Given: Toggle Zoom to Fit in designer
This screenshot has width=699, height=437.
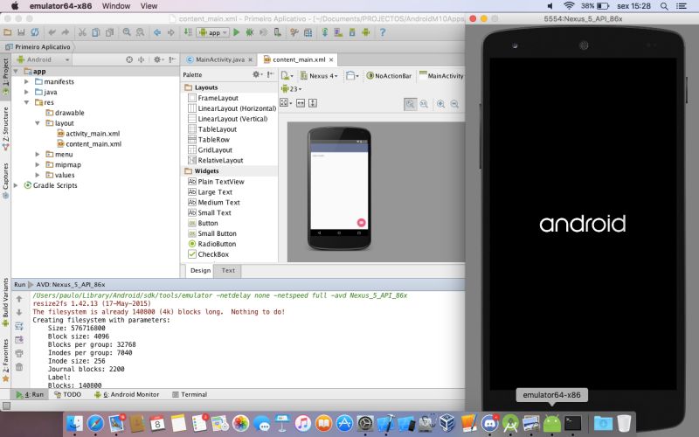Looking at the screenshot, I should coord(410,104).
